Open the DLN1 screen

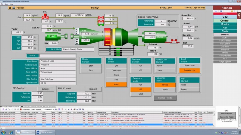[x=225, y=38]
